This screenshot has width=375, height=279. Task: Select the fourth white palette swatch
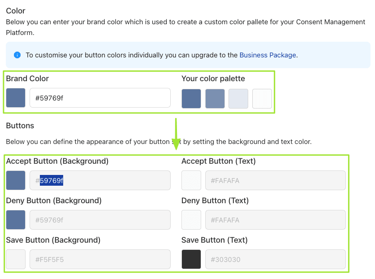click(262, 99)
